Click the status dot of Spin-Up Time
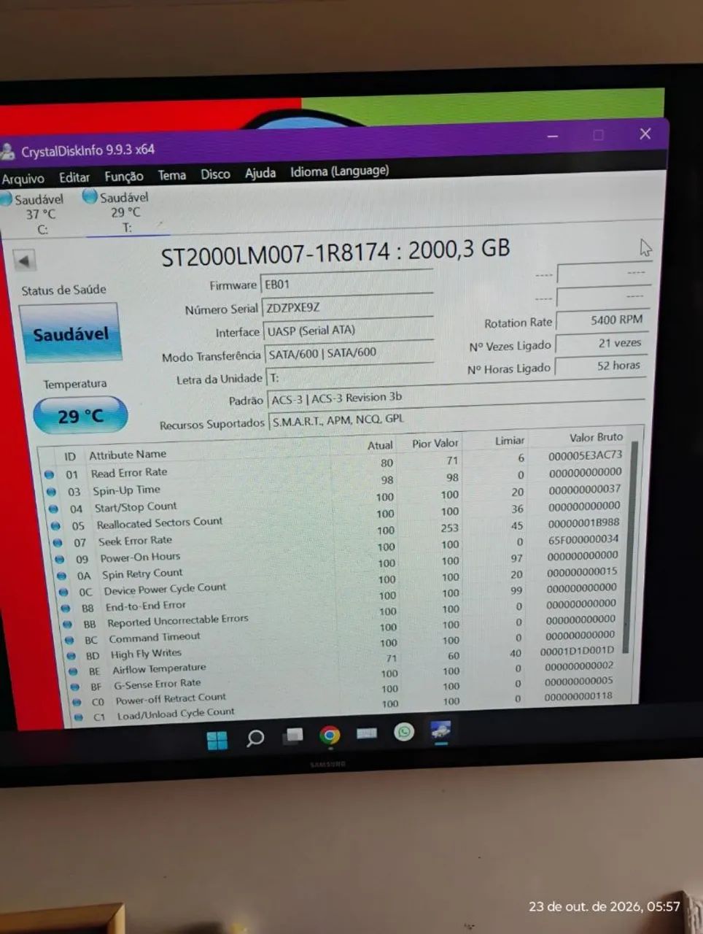Image resolution: width=703 pixels, height=934 pixels. (51, 491)
